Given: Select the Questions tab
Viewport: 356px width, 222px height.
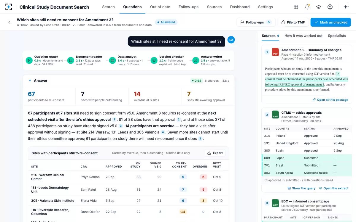Looking at the screenshot, I should (x=132, y=7).
